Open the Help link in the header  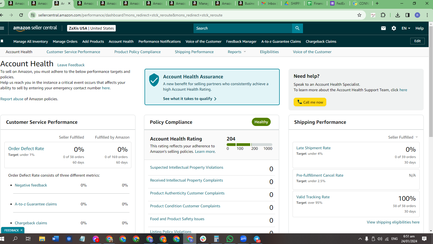[x=420, y=28]
